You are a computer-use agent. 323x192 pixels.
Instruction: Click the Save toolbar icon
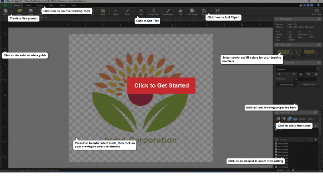(31, 12)
